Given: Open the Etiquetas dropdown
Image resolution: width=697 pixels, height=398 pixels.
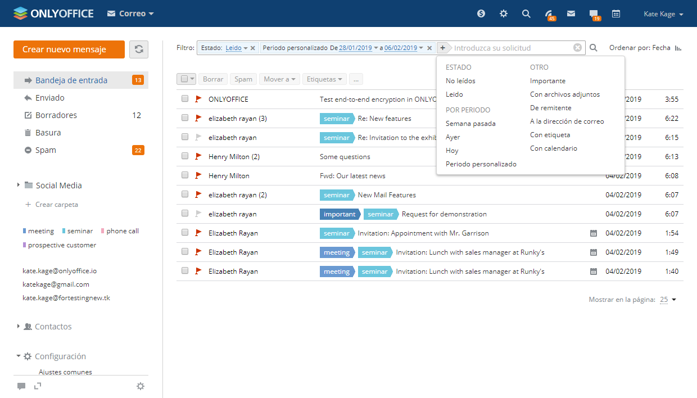Looking at the screenshot, I should pos(324,79).
